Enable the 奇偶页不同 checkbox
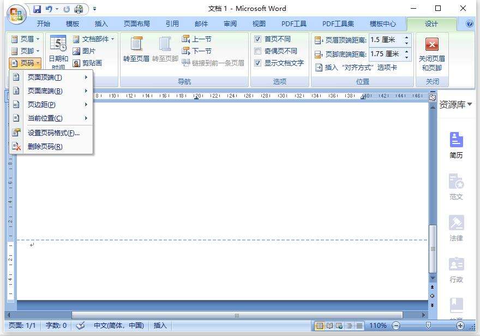 pos(258,51)
